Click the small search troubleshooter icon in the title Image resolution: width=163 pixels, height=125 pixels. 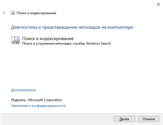click(13, 13)
